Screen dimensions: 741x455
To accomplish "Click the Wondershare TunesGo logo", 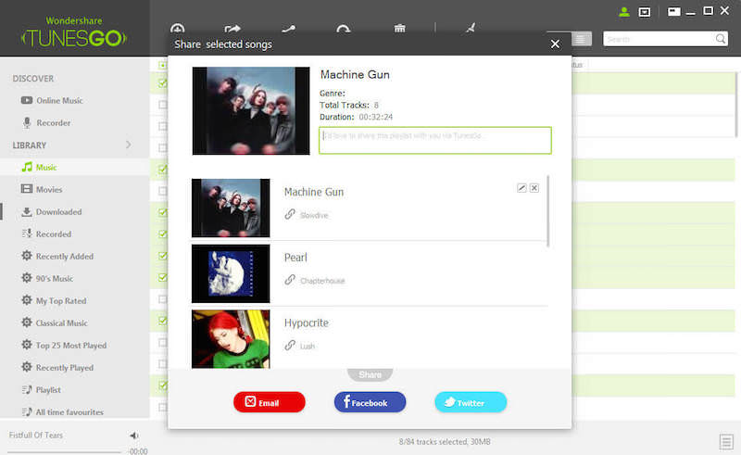I will click(x=74, y=32).
